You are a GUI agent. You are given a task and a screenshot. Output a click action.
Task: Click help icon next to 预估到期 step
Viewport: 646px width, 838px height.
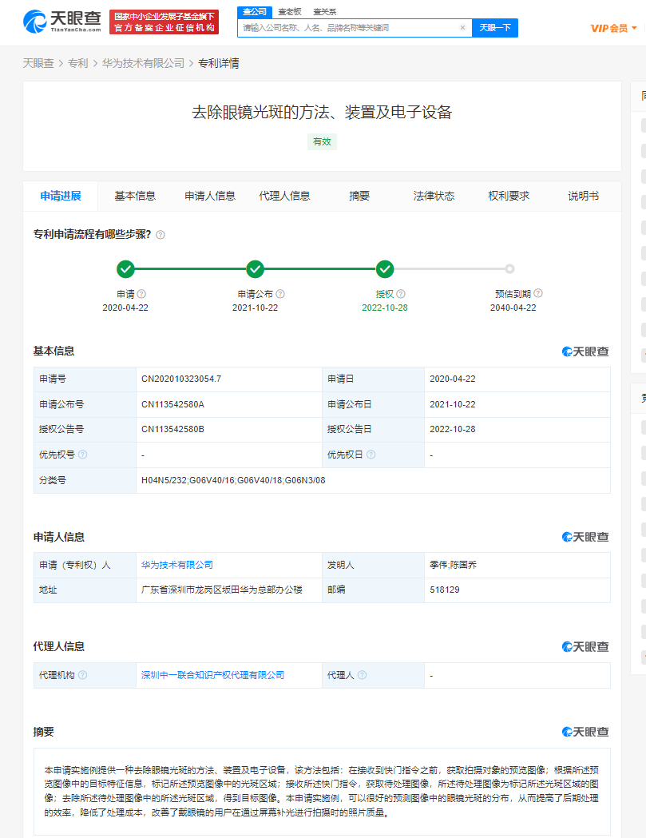(x=538, y=293)
